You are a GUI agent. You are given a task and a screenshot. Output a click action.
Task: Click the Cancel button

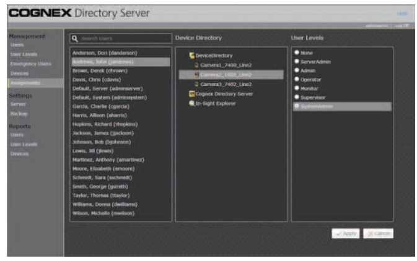pyautogui.click(x=378, y=233)
